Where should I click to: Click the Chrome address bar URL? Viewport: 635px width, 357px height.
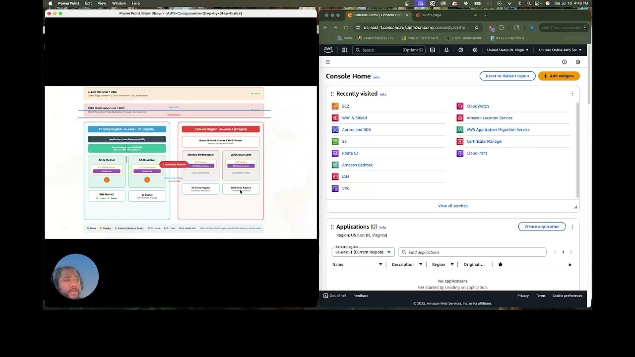[416, 28]
